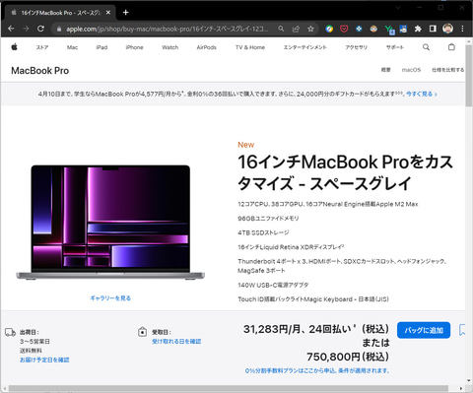The height and width of the screenshot is (393, 473).
Task: Reload the Apple store page
Action: (x=40, y=29)
